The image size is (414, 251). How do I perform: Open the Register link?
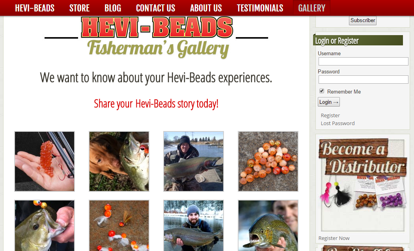330,116
